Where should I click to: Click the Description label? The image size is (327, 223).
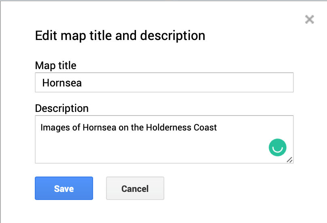pos(62,108)
